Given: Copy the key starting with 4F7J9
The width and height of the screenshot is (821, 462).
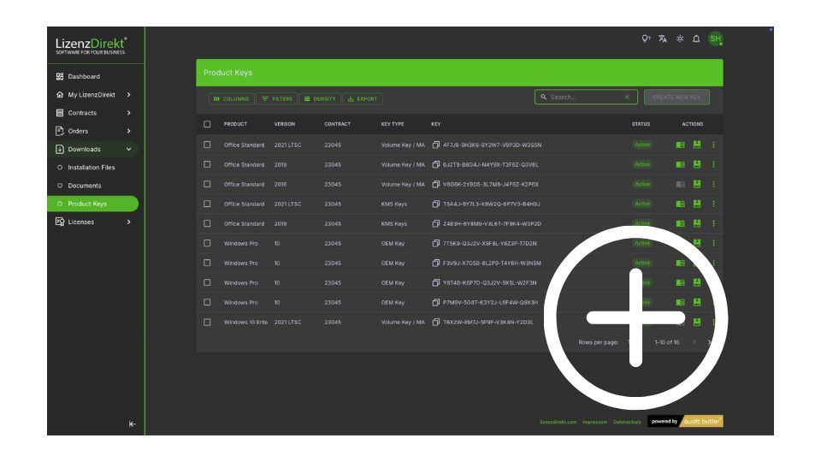Looking at the screenshot, I should (435, 145).
